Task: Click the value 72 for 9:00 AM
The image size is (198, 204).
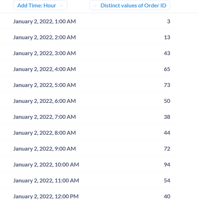Action: pos(167,149)
